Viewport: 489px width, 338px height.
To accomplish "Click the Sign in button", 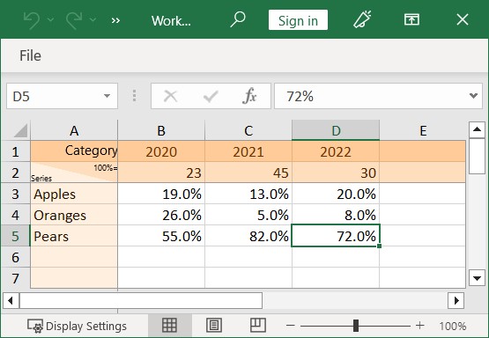I will (298, 20).
